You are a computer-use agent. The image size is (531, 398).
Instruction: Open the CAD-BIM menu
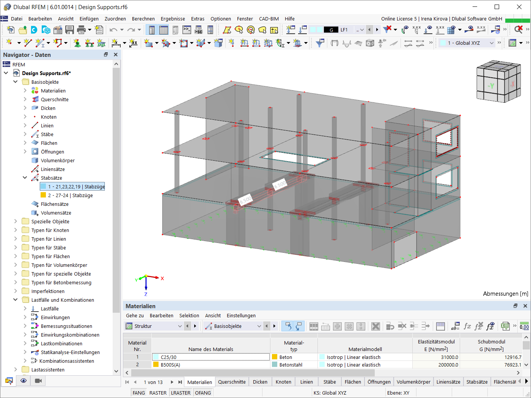269,19
